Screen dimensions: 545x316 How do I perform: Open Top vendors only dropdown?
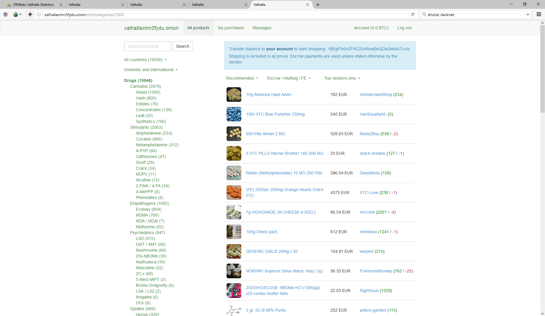pyautogui.click(x=342, y=78)
